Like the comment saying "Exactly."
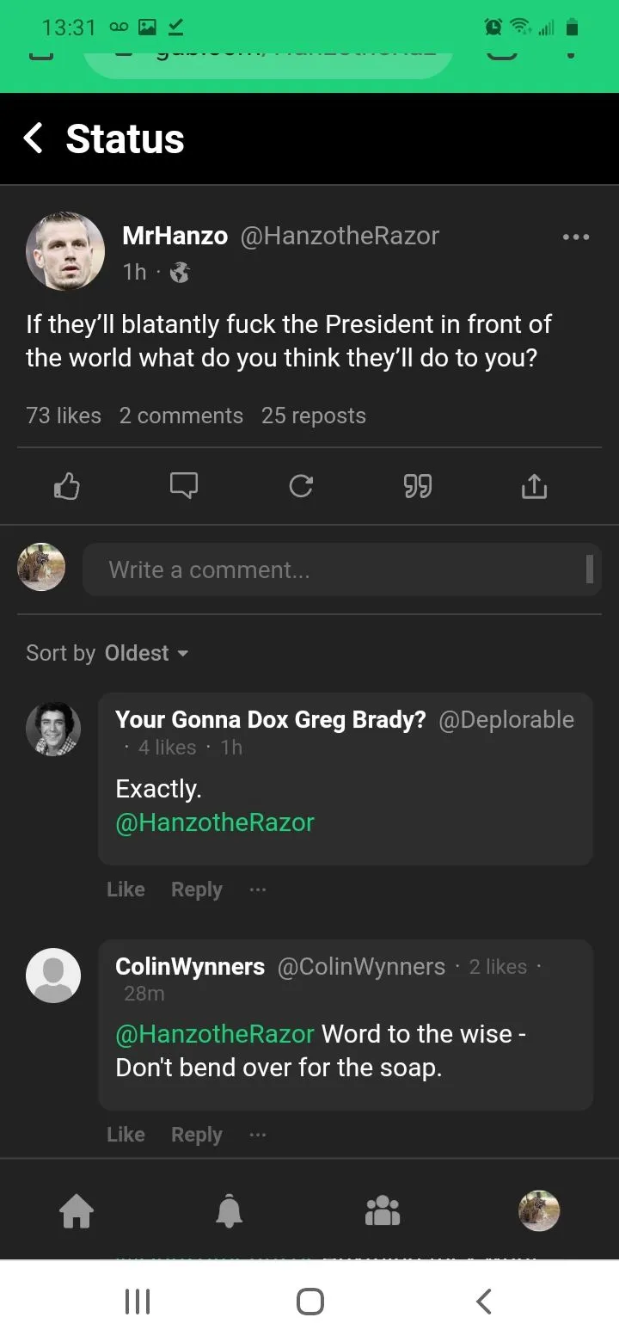 point(126,890)
